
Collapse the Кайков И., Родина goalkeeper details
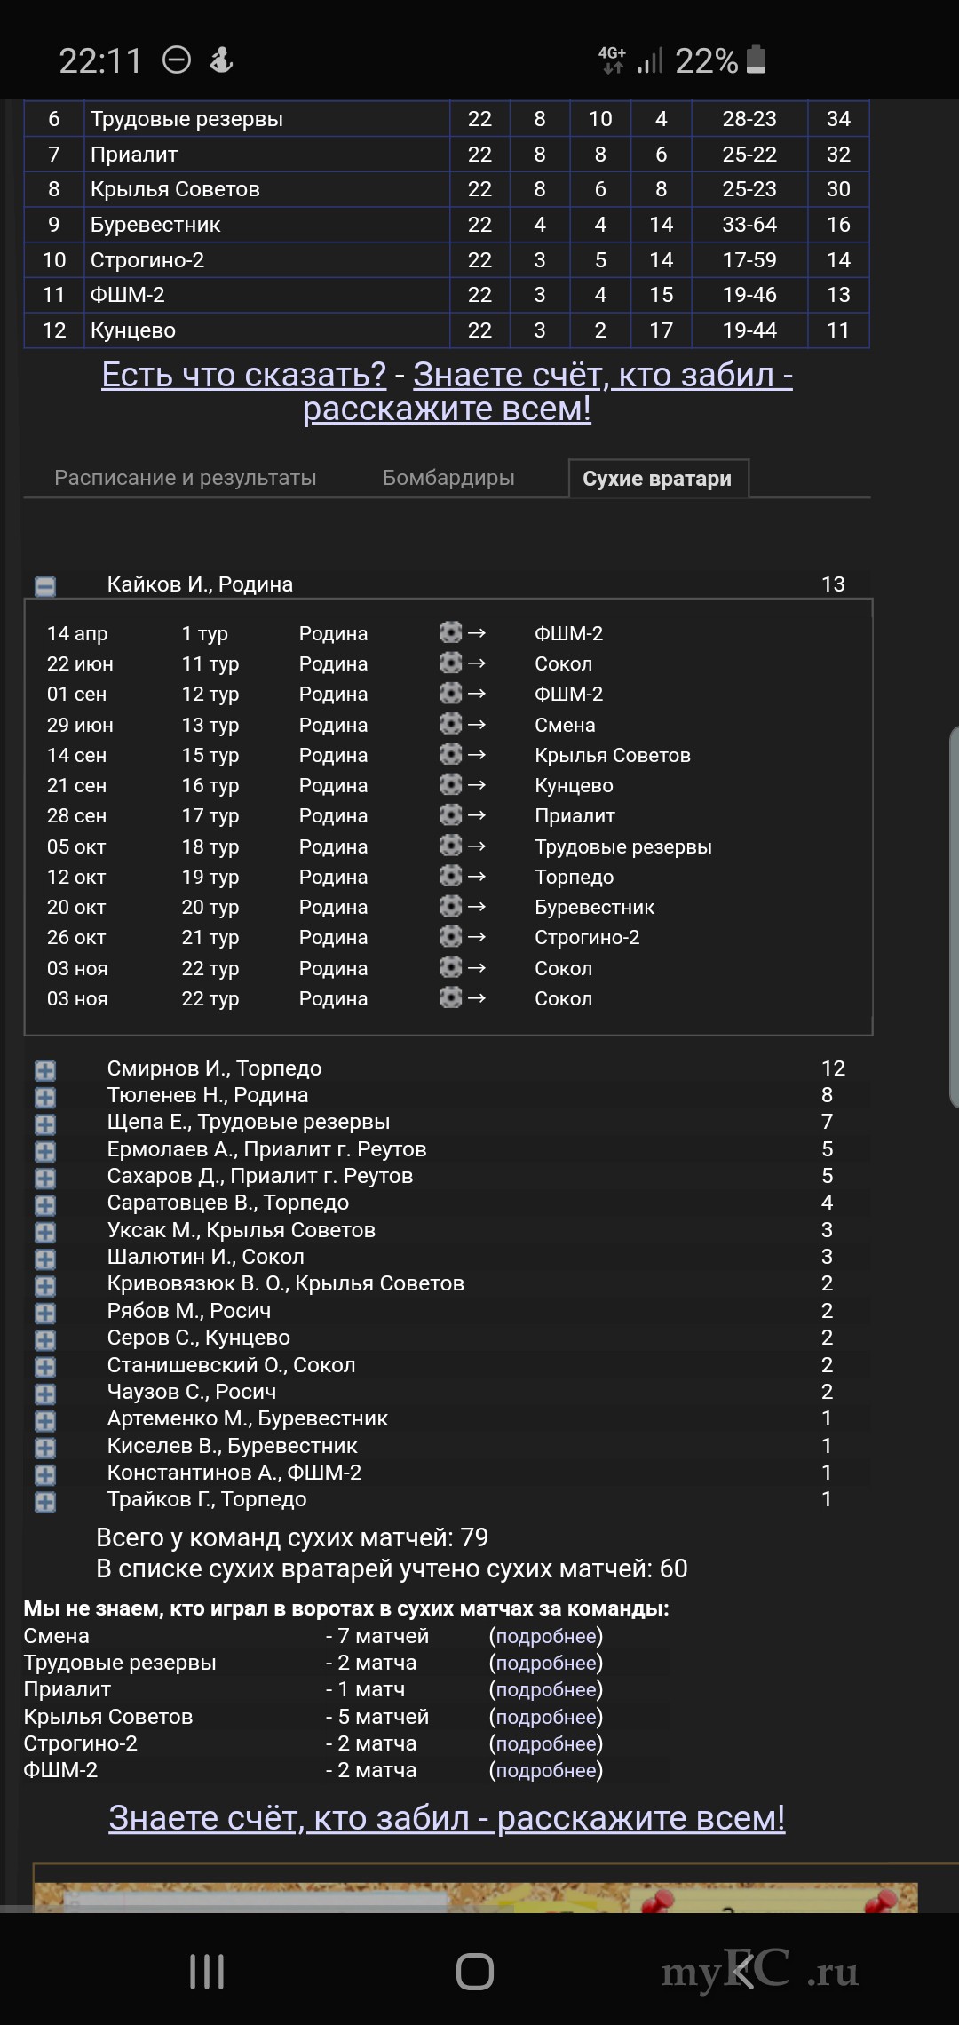45,586
